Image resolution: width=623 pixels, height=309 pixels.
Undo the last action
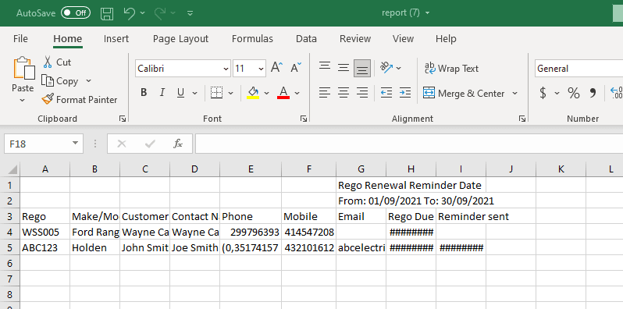point(129,13)
